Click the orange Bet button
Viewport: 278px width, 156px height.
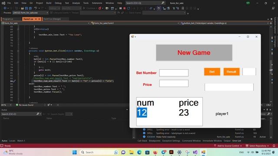[212, 71]
